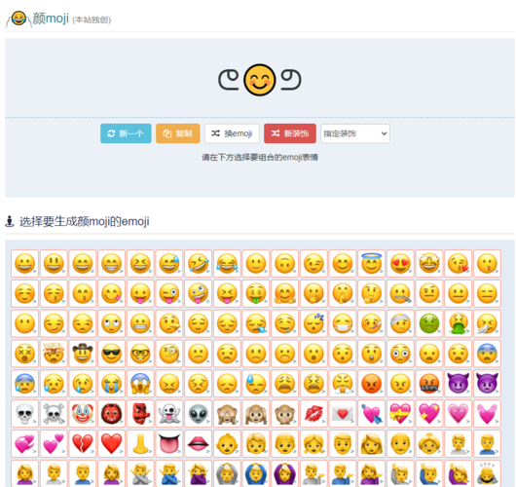This screenshot has height=487, width=516.
Task: Select the solid red heart emoji
Action: tap(112, 443)
